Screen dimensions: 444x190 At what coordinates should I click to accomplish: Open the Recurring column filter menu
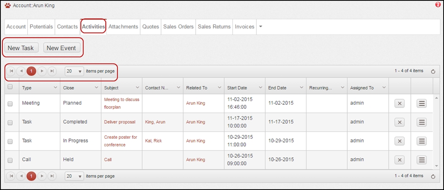(343, 88)
